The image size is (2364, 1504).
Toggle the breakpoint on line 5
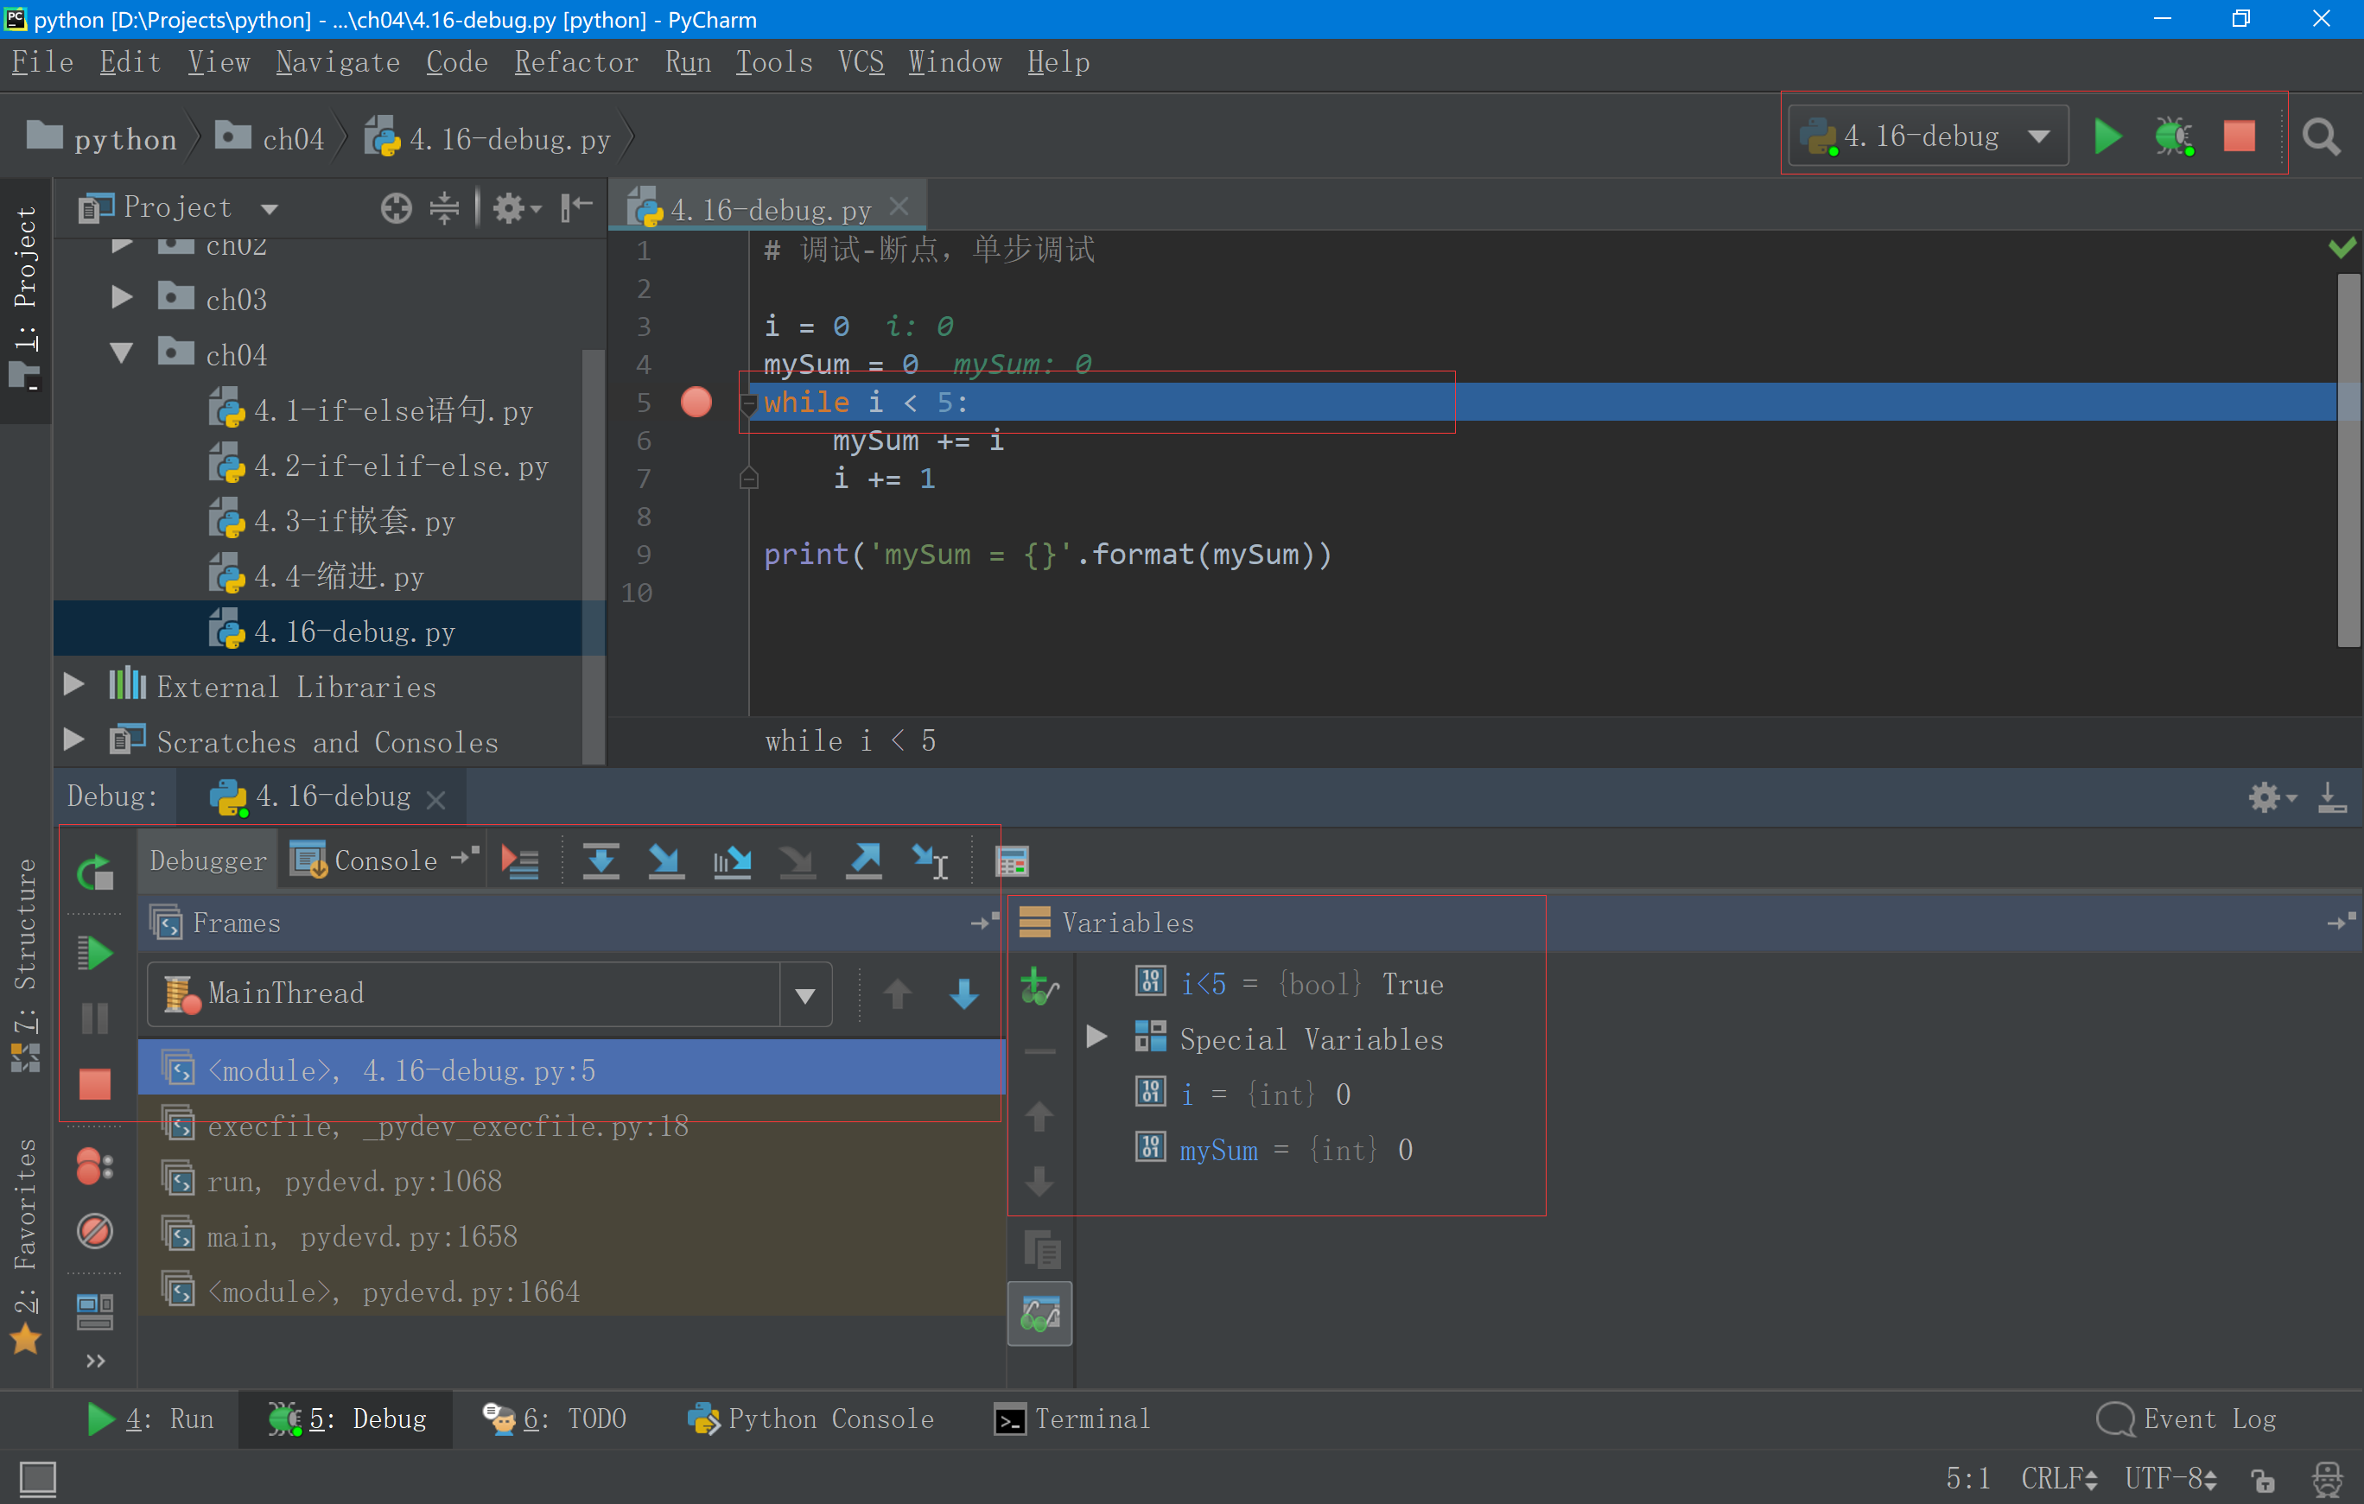[x=696, y=403]
